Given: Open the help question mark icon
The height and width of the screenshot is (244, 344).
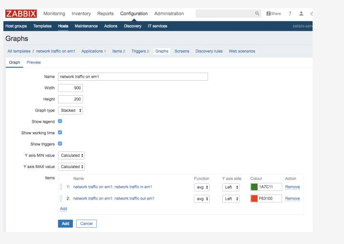Looking at the screenshot, I should [290, 14].
